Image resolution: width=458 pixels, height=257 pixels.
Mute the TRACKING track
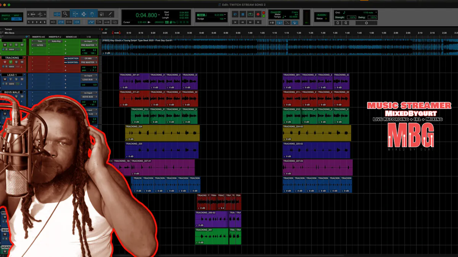tap(22, 62)
